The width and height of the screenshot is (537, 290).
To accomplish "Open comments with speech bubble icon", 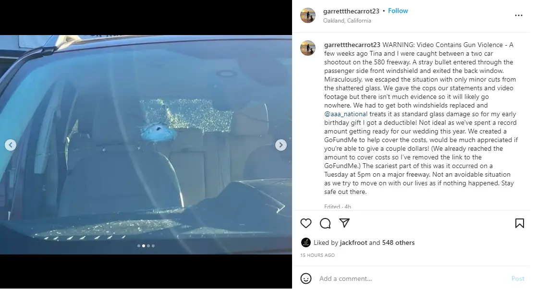I will 325,223.
